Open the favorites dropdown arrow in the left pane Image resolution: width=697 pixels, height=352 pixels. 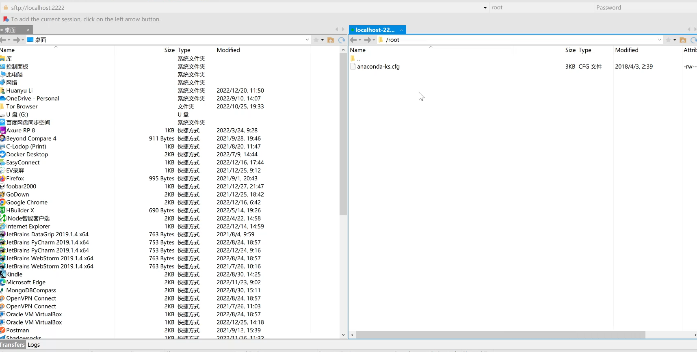(x=323, y=40)
